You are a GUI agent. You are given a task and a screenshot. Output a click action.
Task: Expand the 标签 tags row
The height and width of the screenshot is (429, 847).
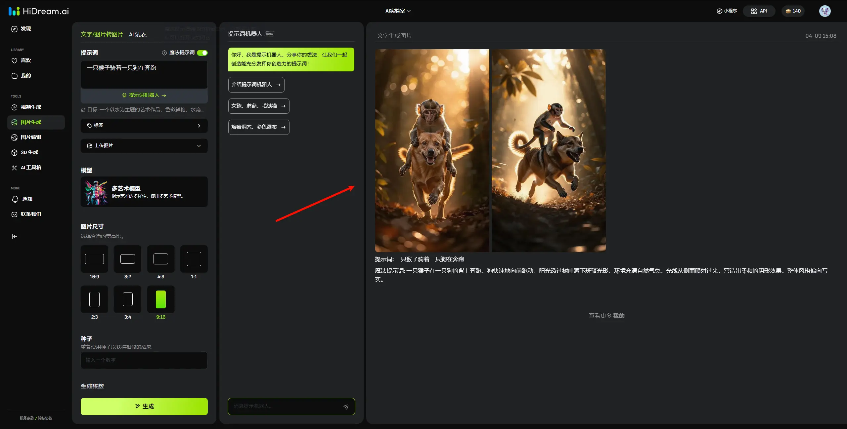[x=144, y=126]
